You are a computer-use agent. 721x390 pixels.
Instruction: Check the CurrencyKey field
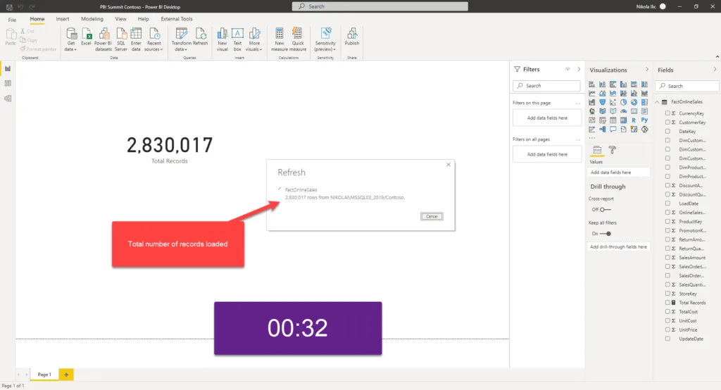click(667, 113)
